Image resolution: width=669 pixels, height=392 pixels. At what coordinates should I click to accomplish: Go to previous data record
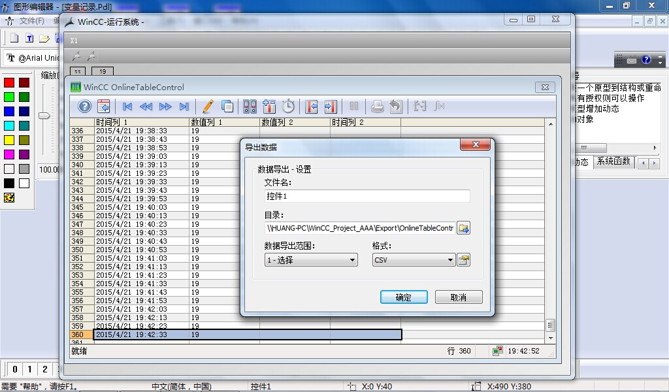(146, 106)
